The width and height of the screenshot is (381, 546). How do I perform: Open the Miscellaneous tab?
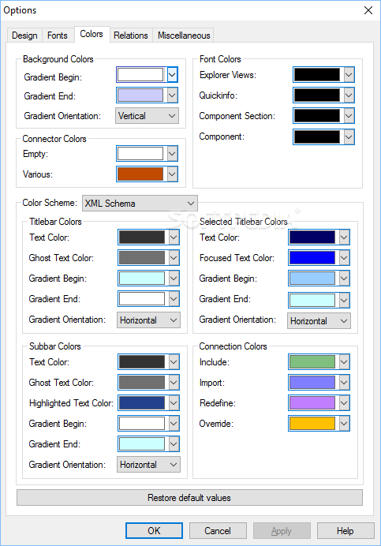click(184, 36)
